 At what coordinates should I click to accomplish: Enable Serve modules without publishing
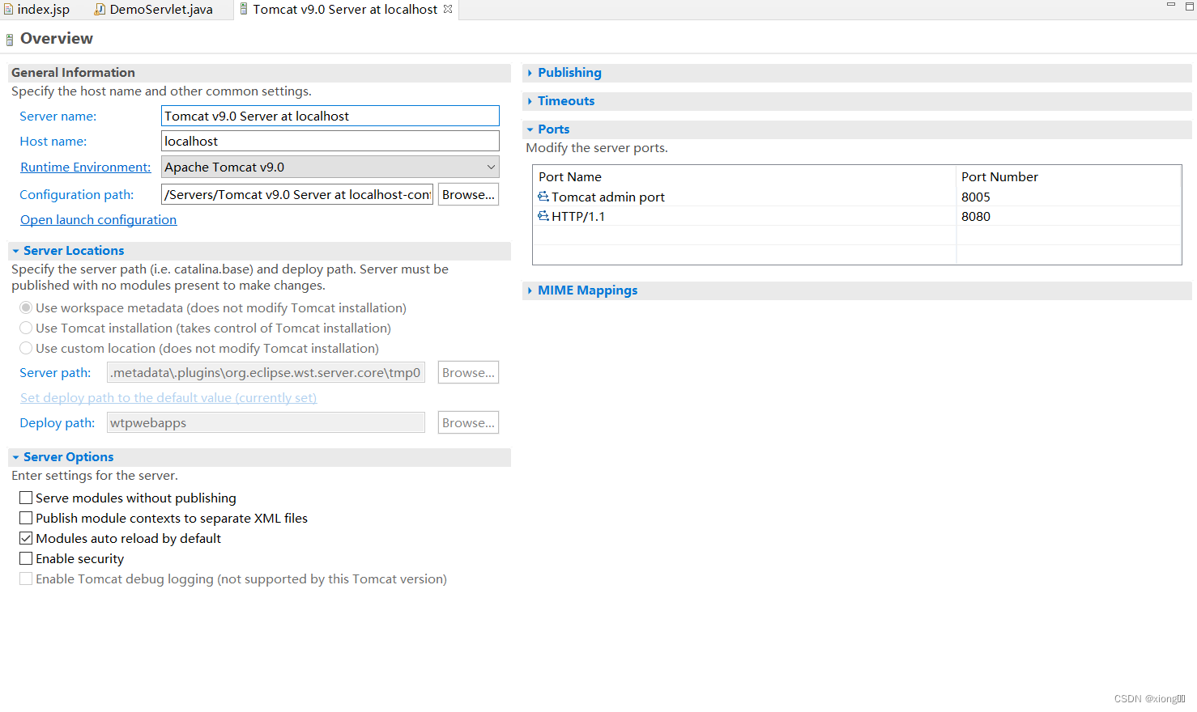(26, 498)
